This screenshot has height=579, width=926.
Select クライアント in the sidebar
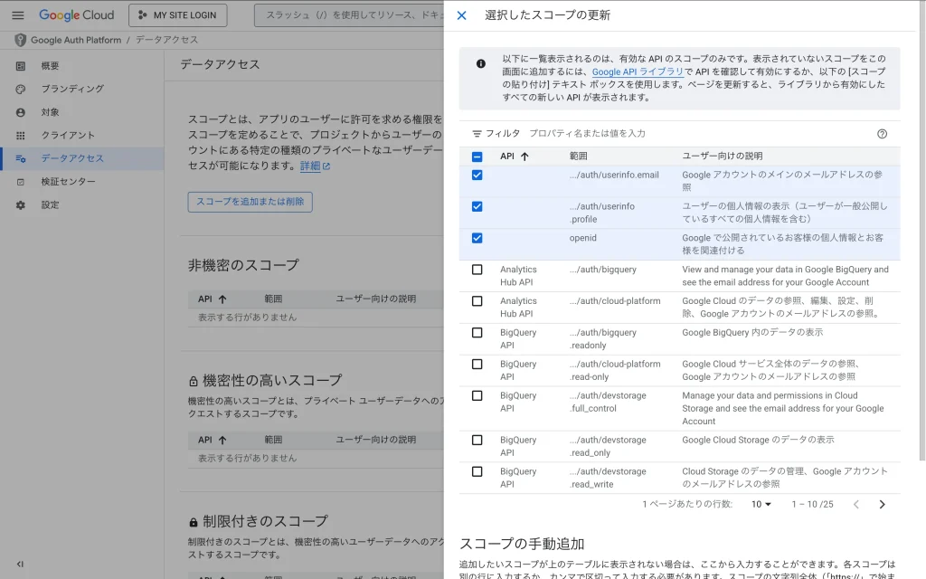[67, 136]
